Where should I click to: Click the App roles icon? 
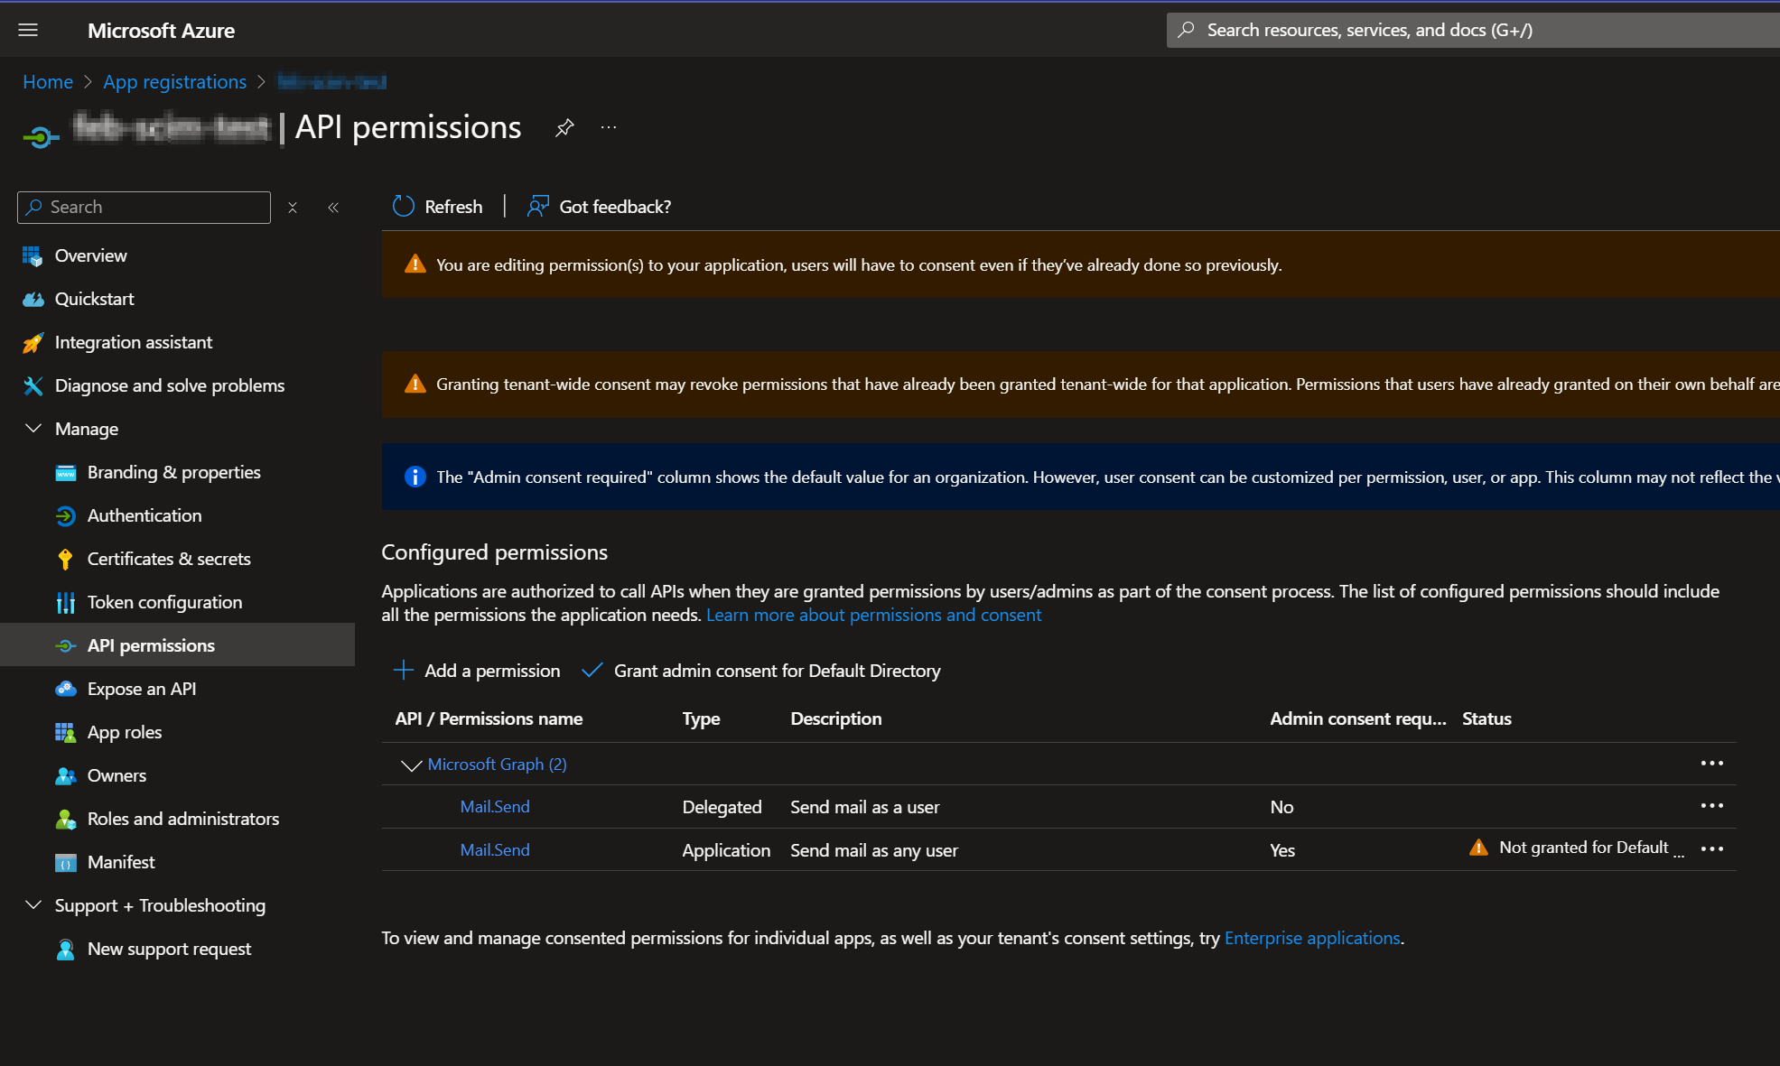[x=66, y=732]
